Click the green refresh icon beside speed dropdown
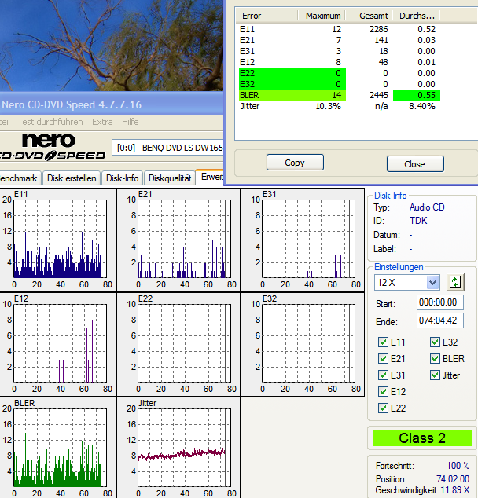 (455, 282)
